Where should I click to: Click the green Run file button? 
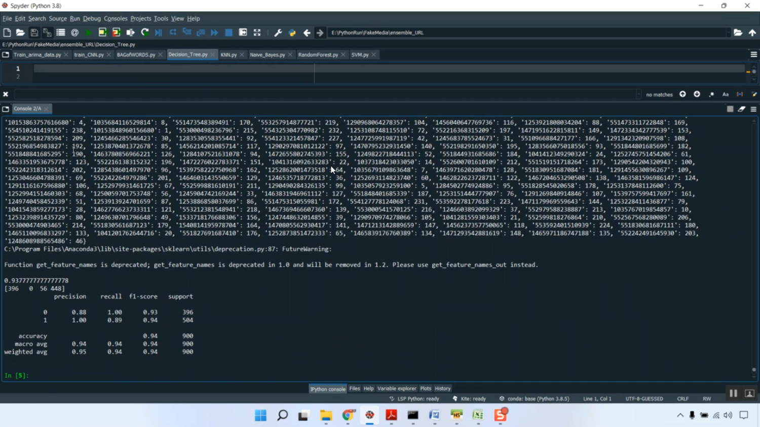point(89,32)
